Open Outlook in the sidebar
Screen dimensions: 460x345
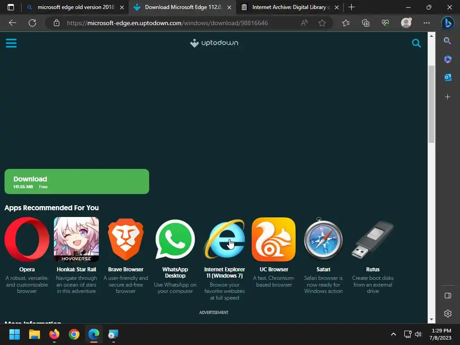(x=447, y=77)
